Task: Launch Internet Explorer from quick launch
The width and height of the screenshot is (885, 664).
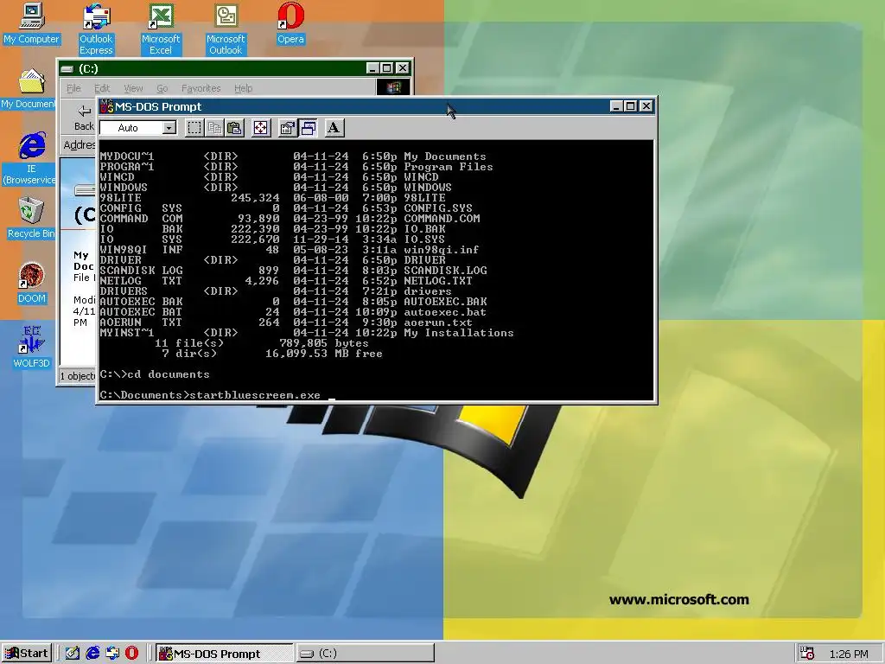Action: pos(92,654)
